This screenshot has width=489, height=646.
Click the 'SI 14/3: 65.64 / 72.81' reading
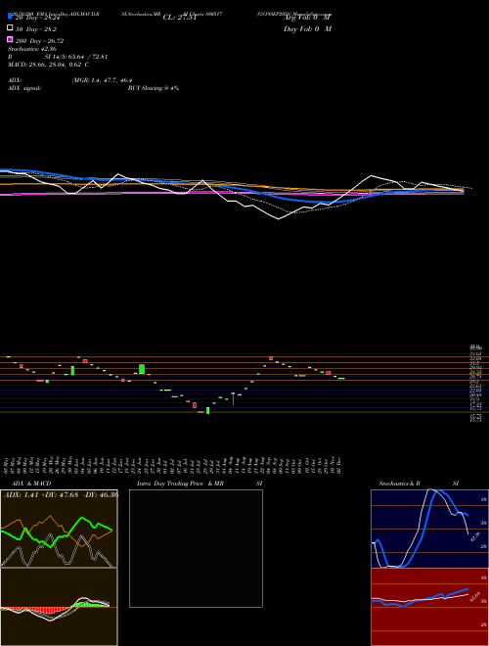(76, 57)
